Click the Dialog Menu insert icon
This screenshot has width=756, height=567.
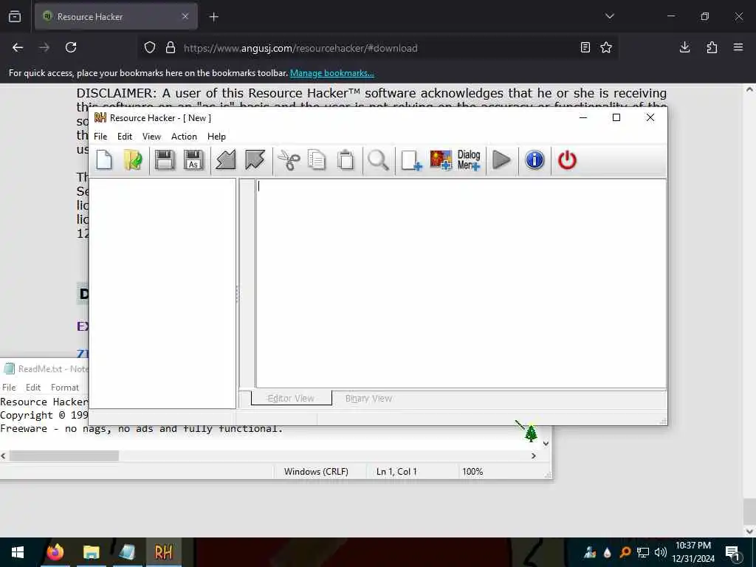click(x=469, y=160)
